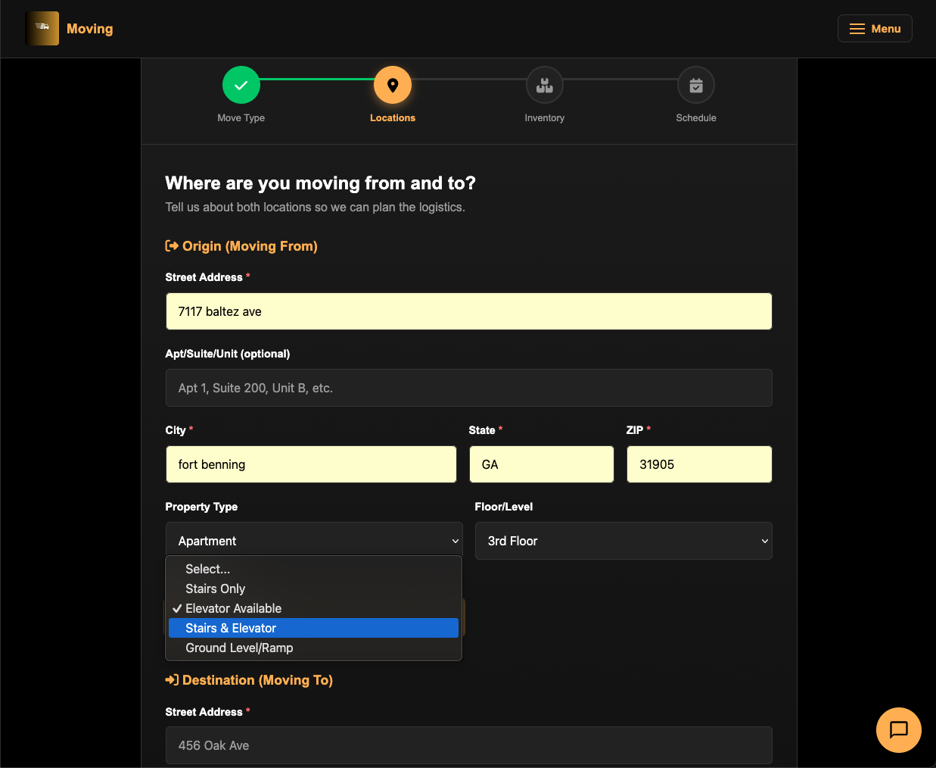
Task: Open the hamburger Menu button
Action: click(874, 29)
